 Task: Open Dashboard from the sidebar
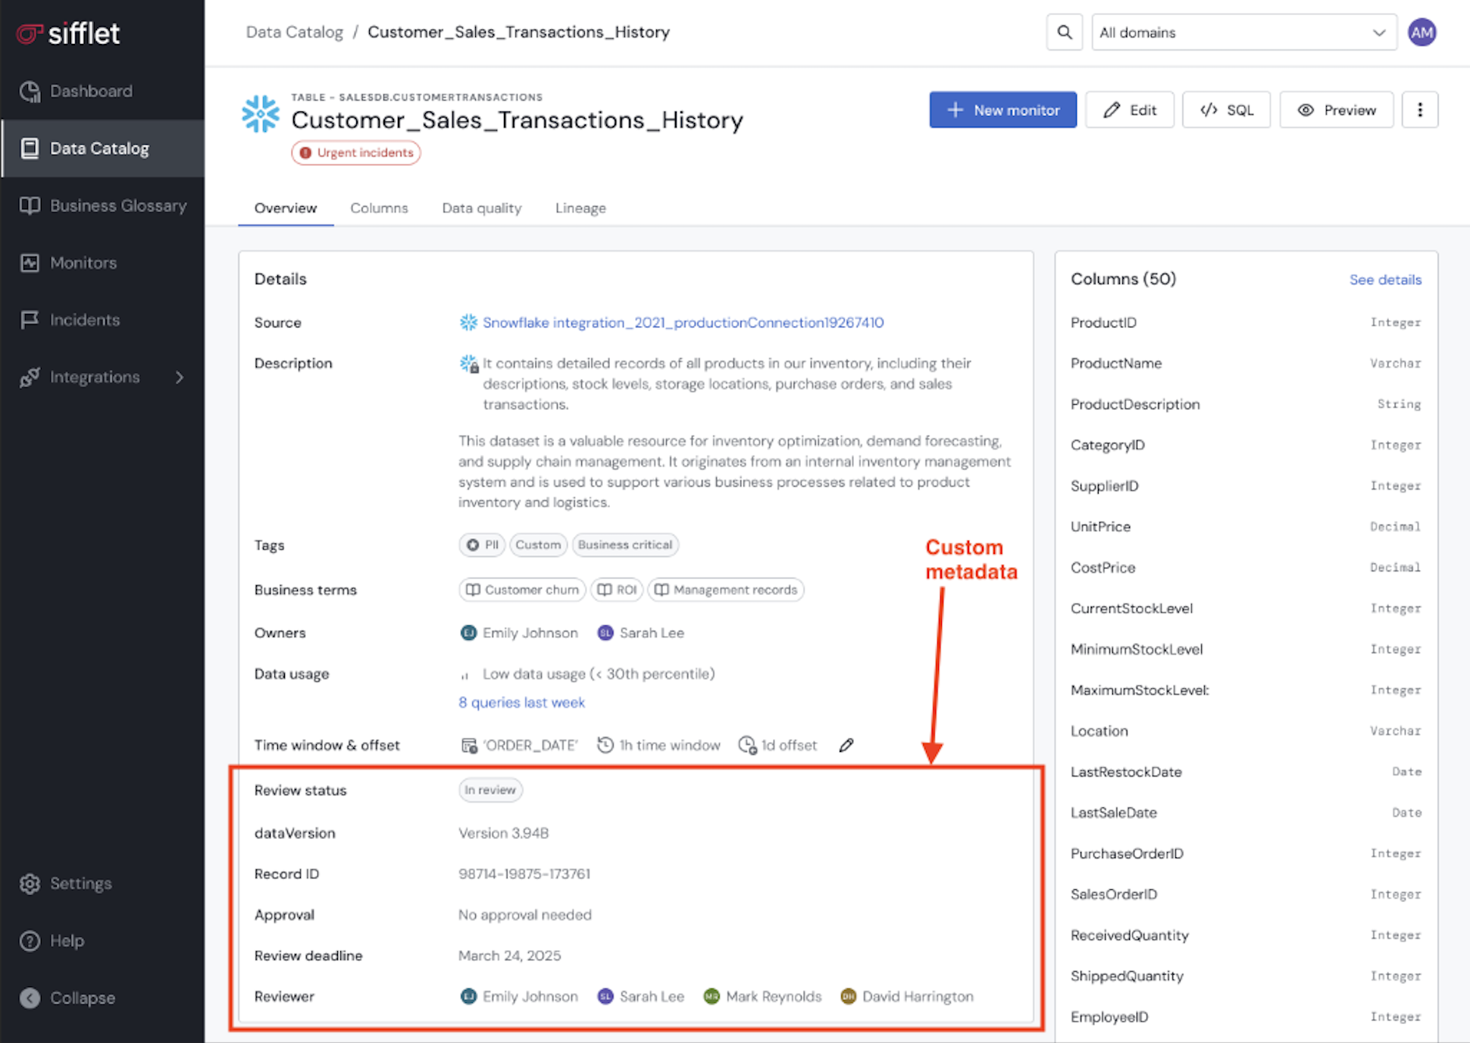(x=91, y=91)
